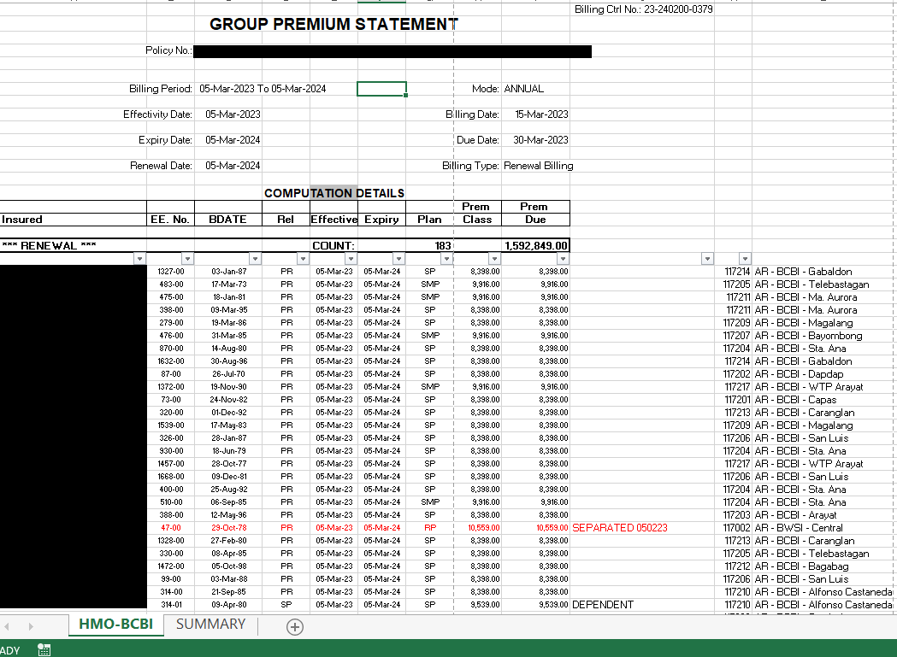Open the branch code column filter dropdown

tap(745, 259)
